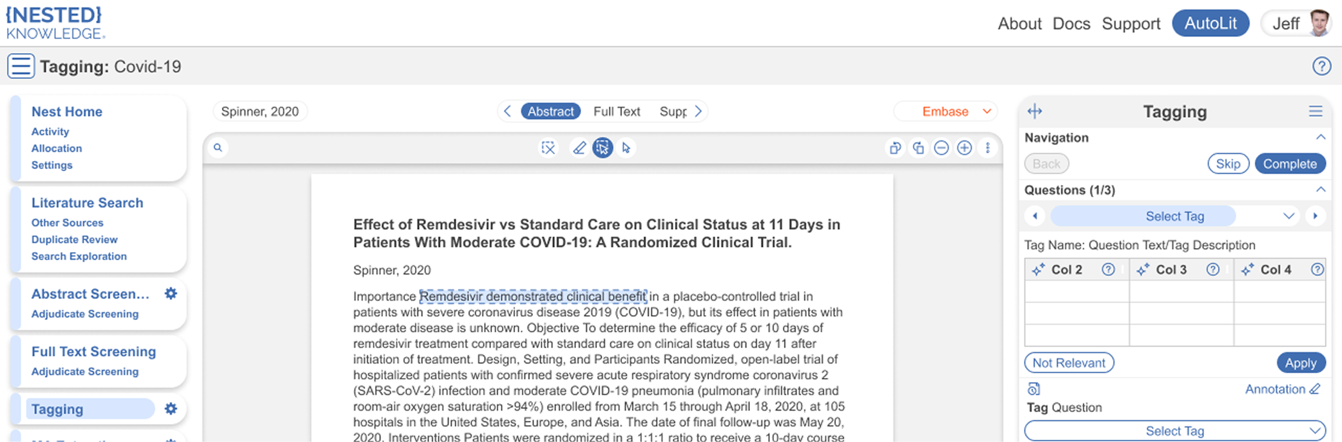Open the Tagging panel hamburger menu
The image size is (1342, 442).
point(1316,111)
